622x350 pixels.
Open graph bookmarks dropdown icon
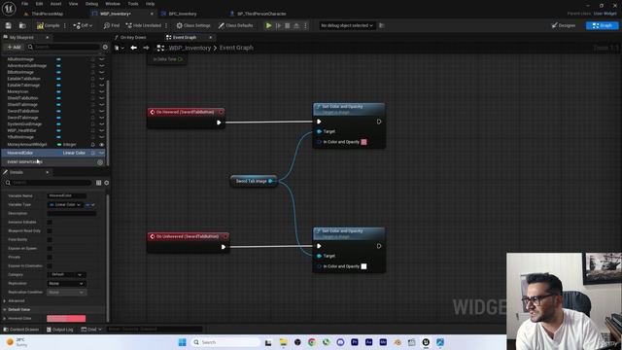click(x=119, y=48)
